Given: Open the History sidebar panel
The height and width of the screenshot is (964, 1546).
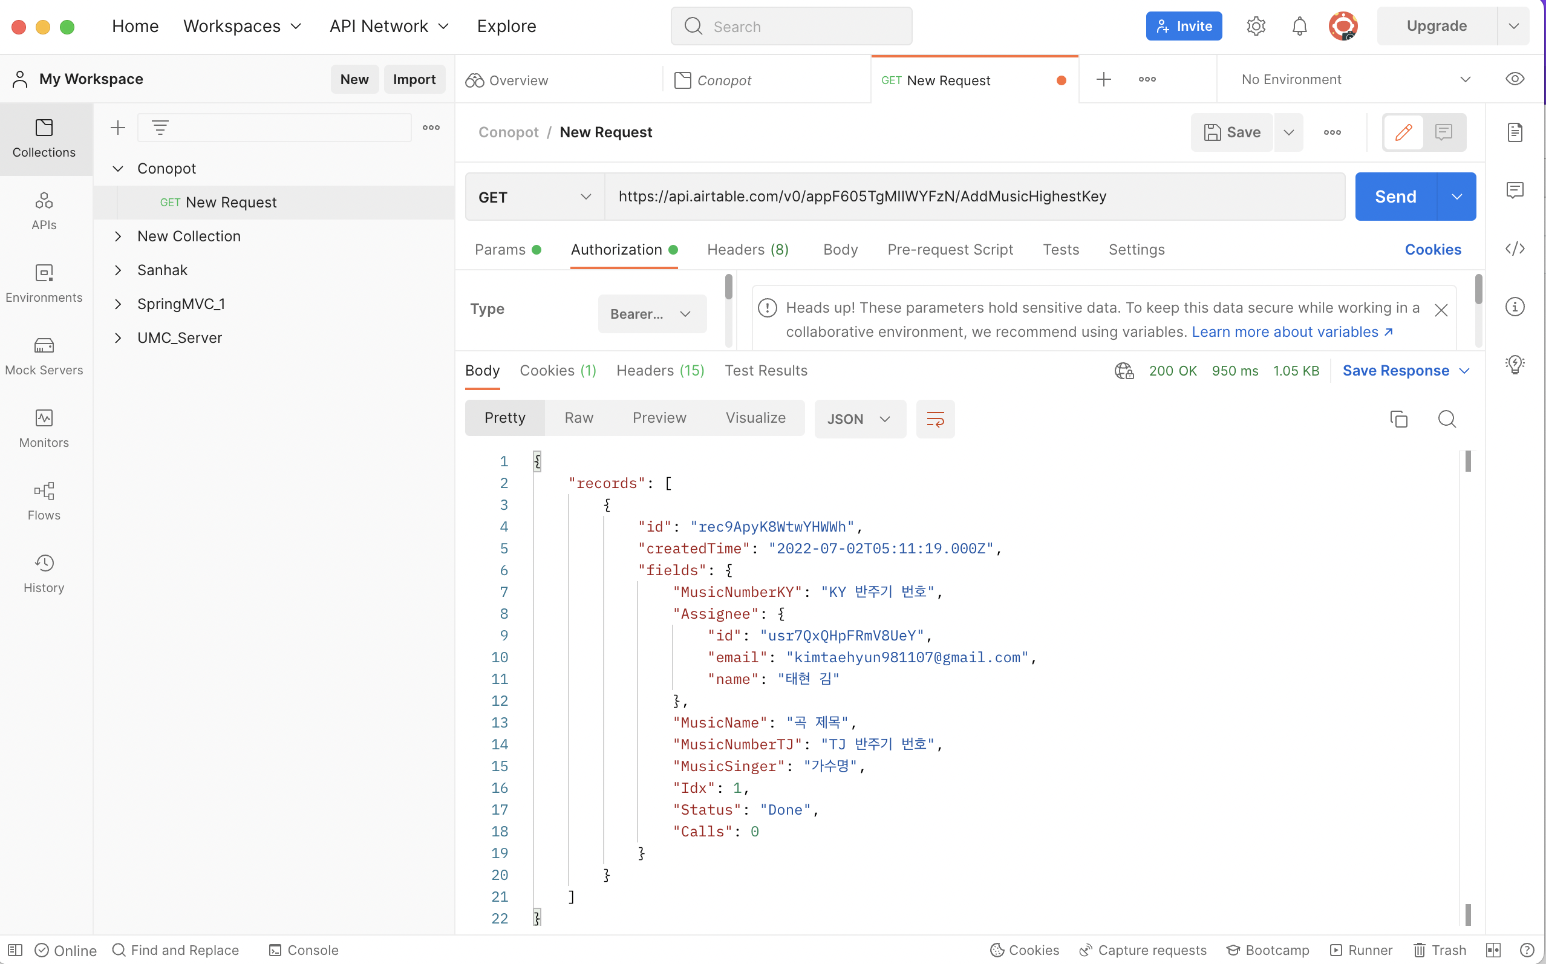Looking at the screenshot, I should coord(44,575).
